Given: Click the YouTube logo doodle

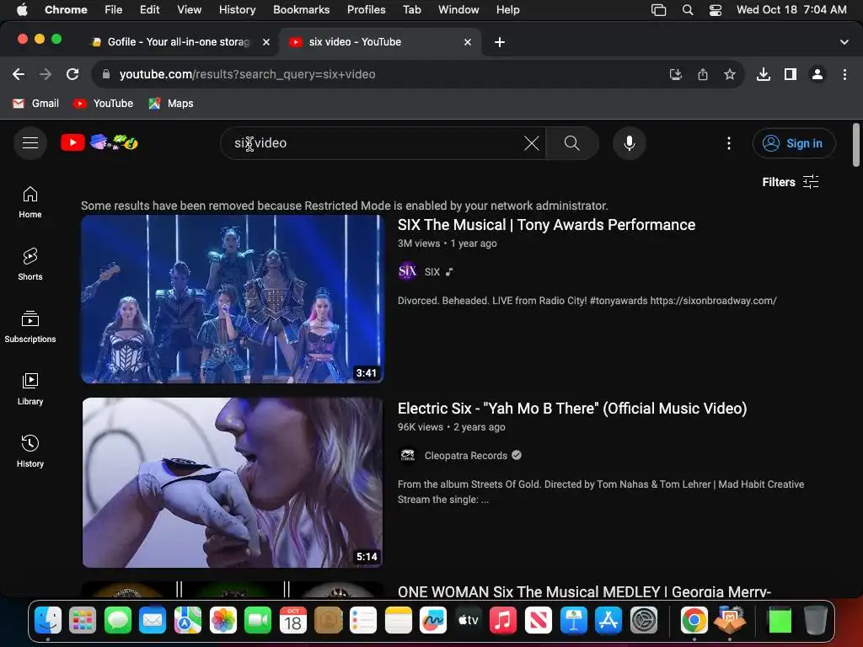Looking at the screenshot, I should (99, 142).
